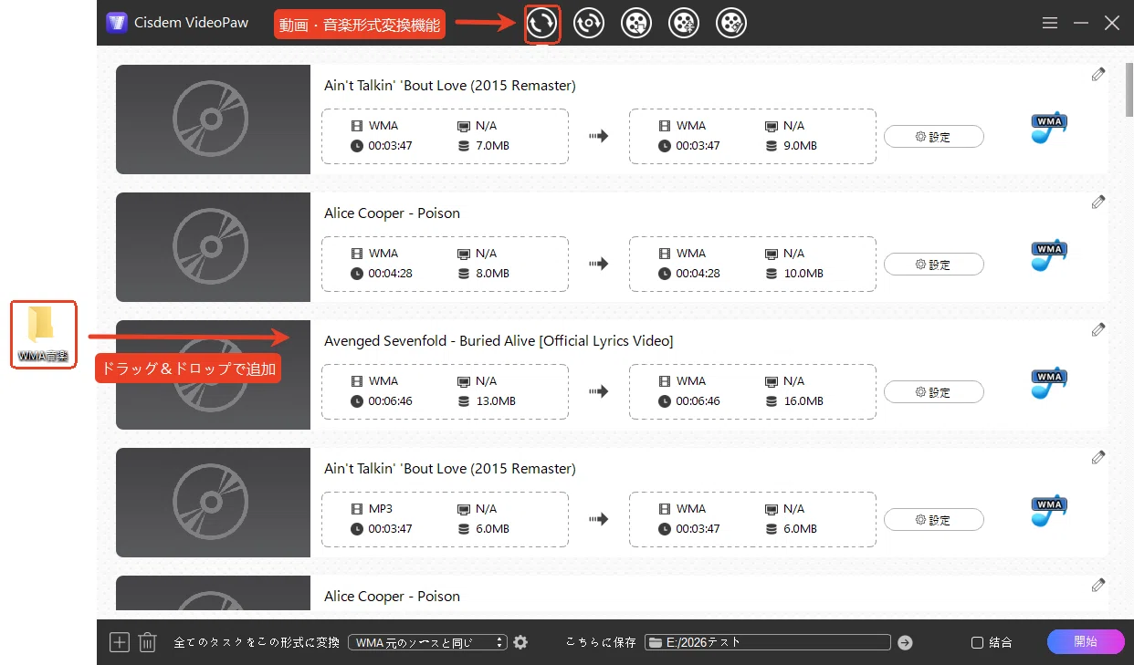Click the add files plus icon

120,642
